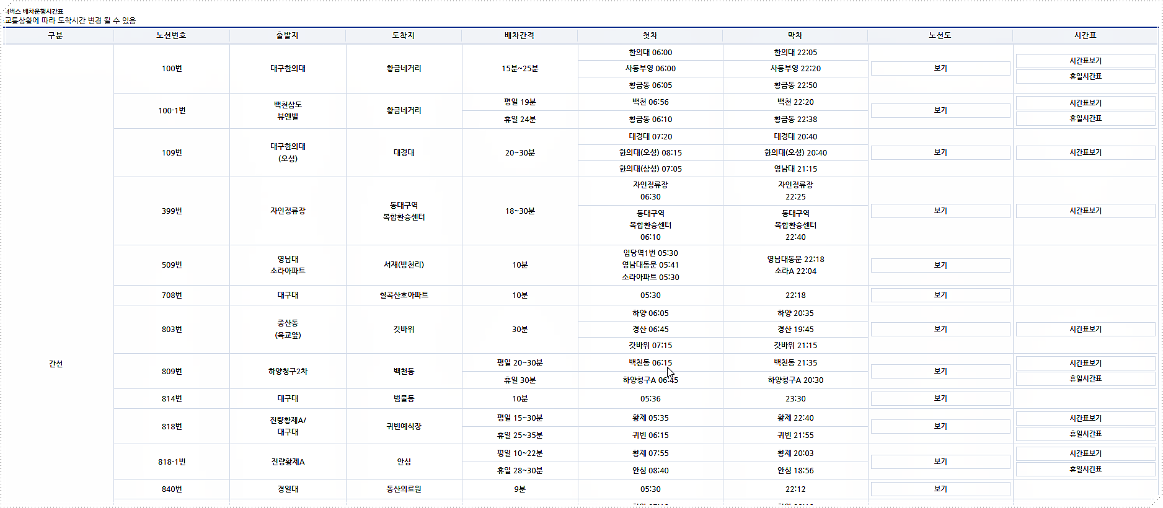1163x508 pixels.
Task: Click 보기 route map for 818-1번
Action: pyautogui.click(x=940, y=462)
